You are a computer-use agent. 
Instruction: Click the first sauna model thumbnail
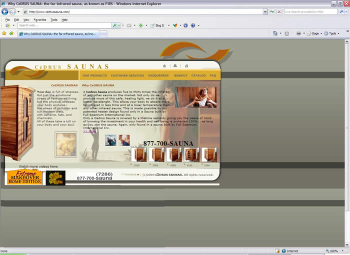[x=139, y=154]
